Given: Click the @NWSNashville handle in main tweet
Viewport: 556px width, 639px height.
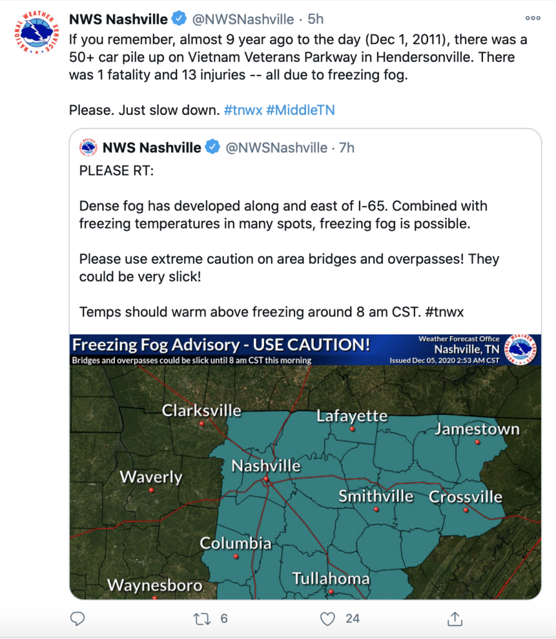Looking at the screenshot, I should pyautogui.click(x=243, y=19).
